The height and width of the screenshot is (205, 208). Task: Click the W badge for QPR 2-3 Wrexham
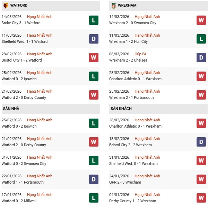coord(201,179)
